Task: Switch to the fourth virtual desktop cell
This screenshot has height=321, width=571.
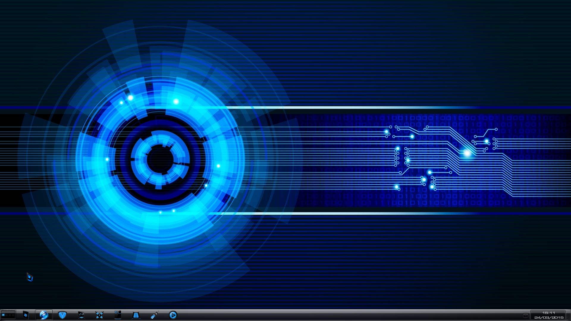Action: (13, 315)
